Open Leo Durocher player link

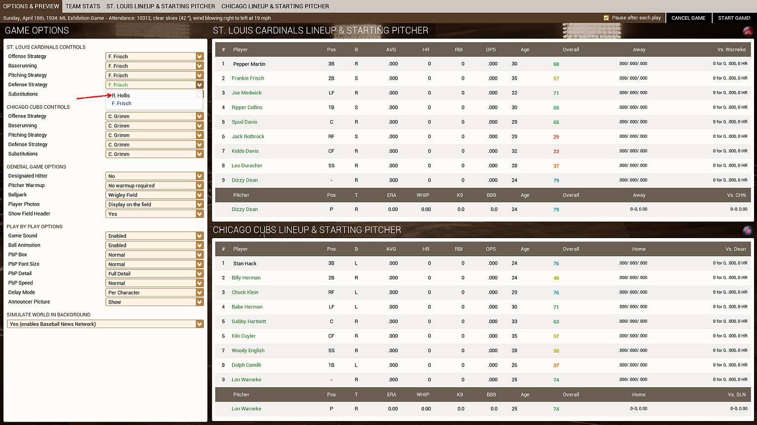pos(247,166)
